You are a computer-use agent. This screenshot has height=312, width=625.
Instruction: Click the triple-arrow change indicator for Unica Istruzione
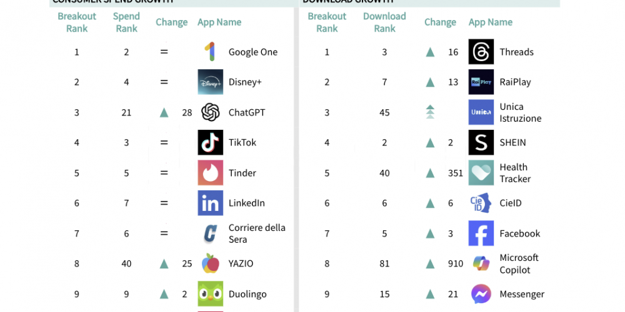click(x=430, y=112)
